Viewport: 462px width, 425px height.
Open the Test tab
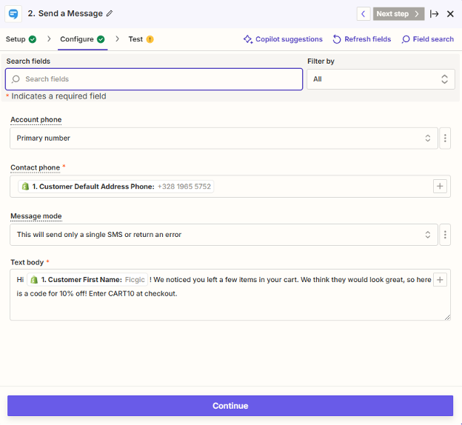[x=141, y=39]
